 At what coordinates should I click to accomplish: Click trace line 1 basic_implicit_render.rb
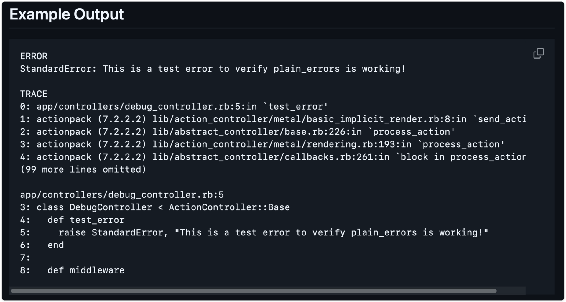(x=273, y=119)
